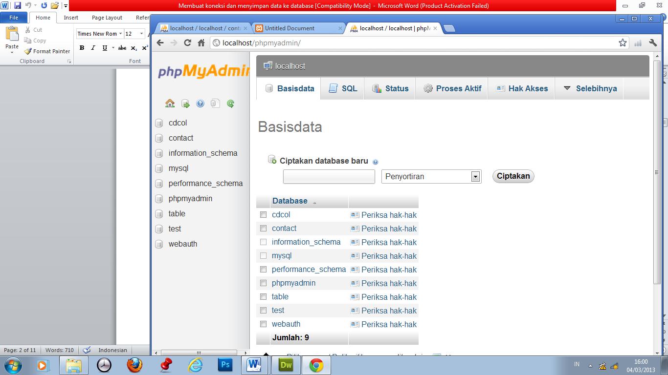668x375 pixels.
Task: Click the Paste icon in Word
Action: click(12, 34)
